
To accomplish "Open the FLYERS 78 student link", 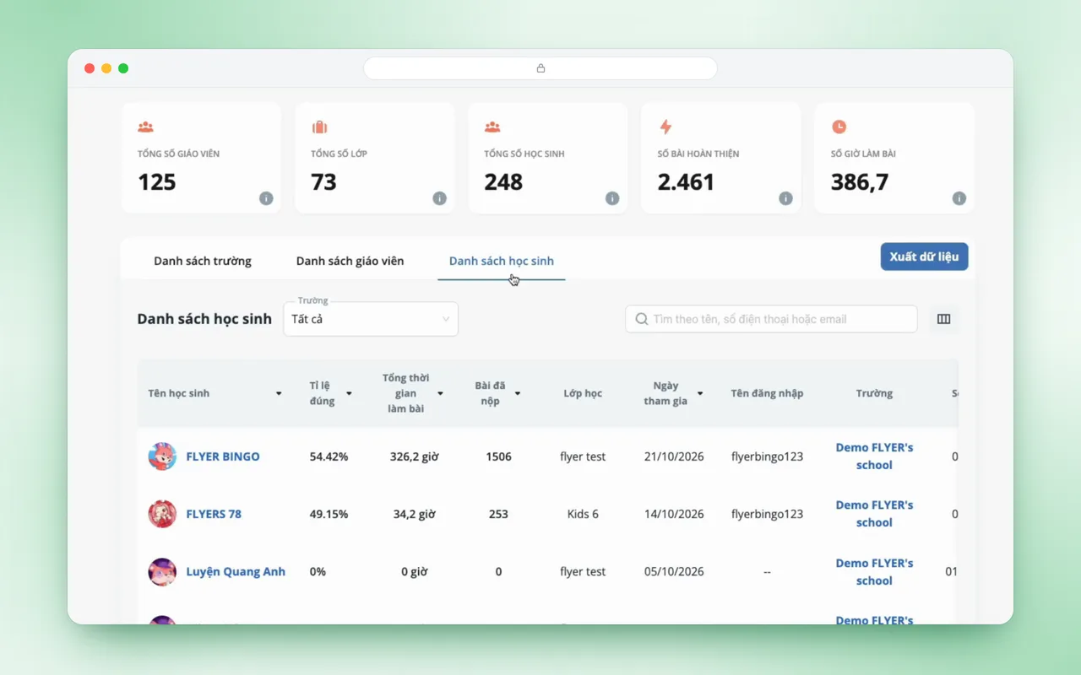I will tap(214, 514).
